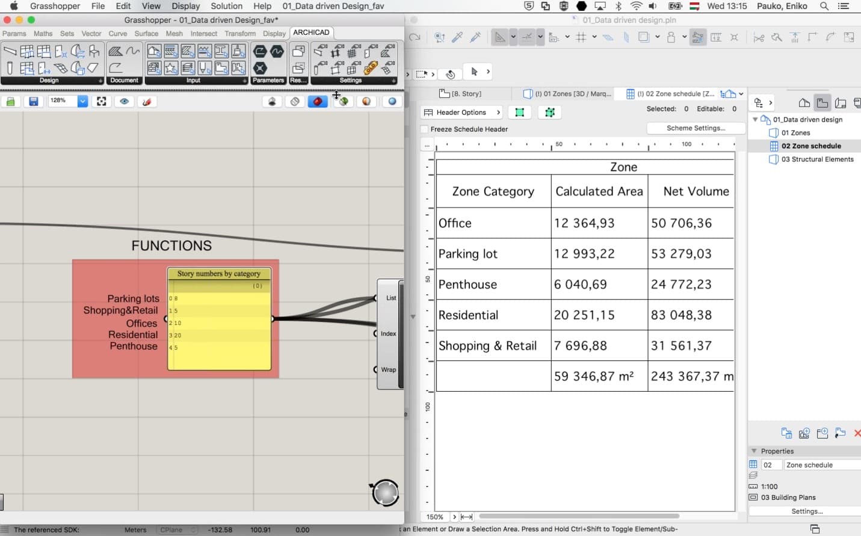
Task: Open the dropdown arrow next to the guide lines button
Action: [513, 37]
